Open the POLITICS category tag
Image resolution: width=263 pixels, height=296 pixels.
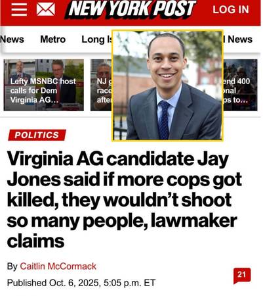(x=37, y=135)
